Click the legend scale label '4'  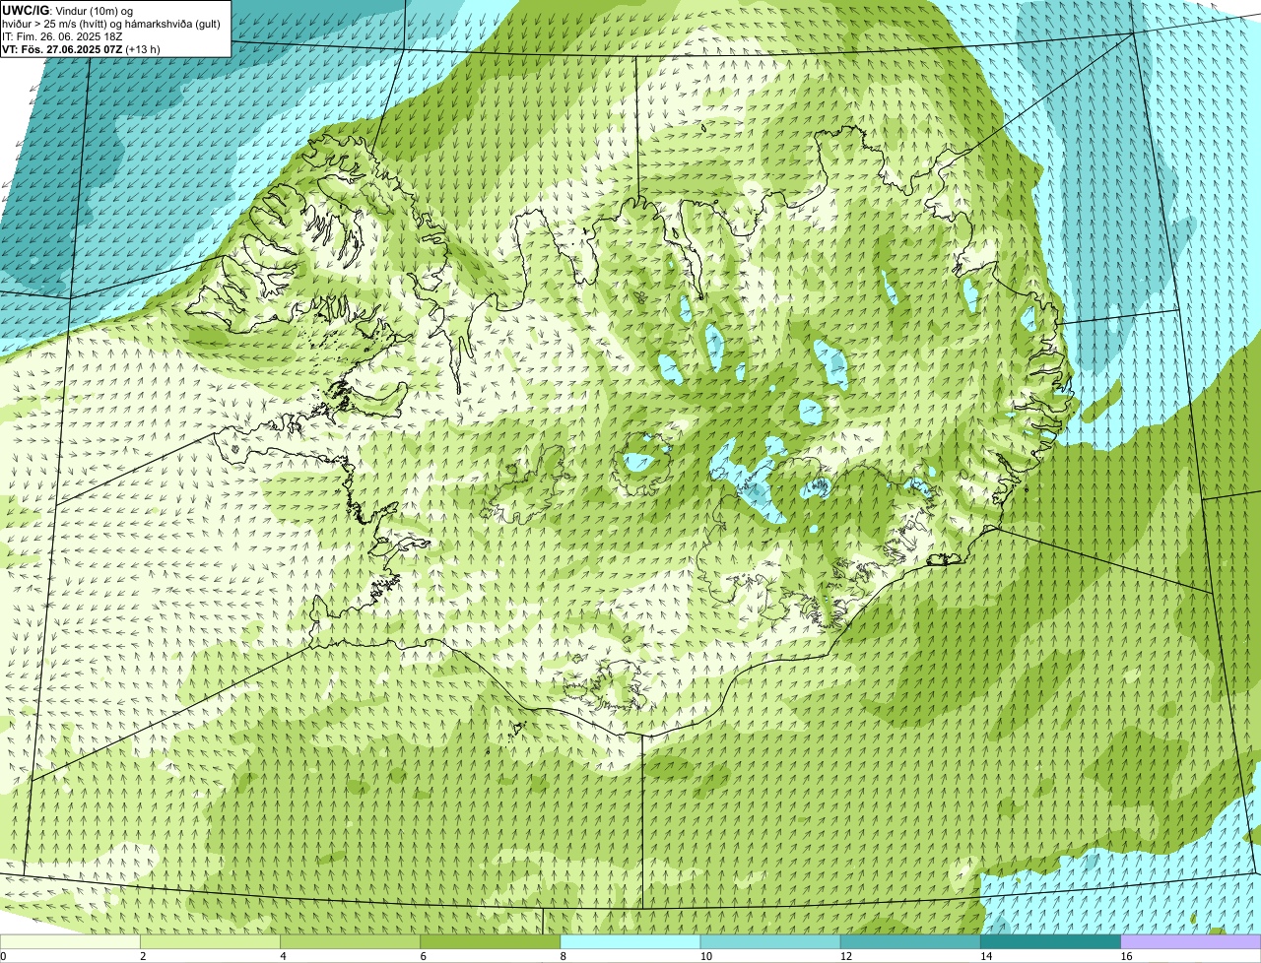click(283, 956)
